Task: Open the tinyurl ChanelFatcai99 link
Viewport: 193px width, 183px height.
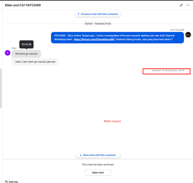Action: [x=94, y=39]
